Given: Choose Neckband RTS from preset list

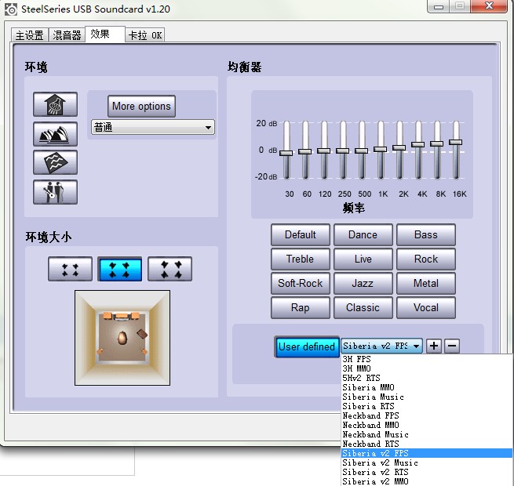Looking at the screenshot, I should (427, 444).
